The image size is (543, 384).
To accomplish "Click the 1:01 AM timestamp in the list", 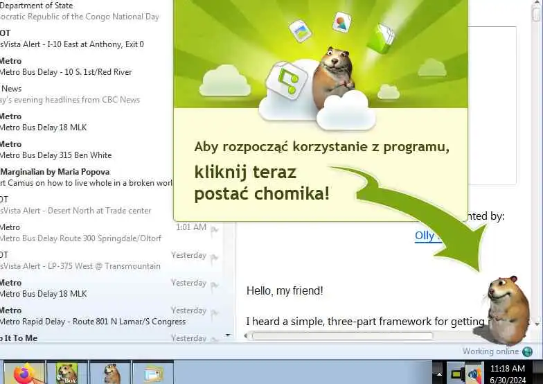I will click(x=191, y=227).
